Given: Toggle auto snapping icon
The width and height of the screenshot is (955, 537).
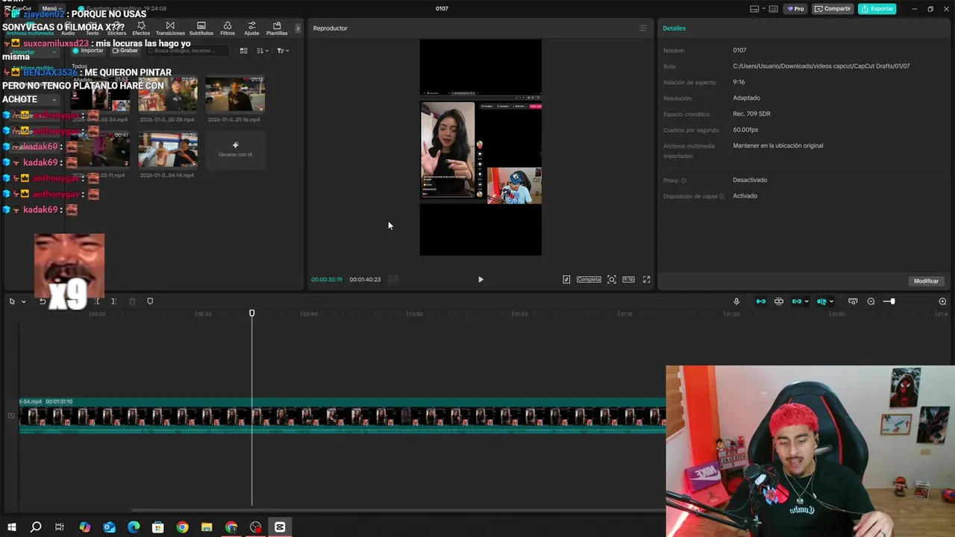Looking at the screenshot, I should pyautogui.click(x=779, y=301).
